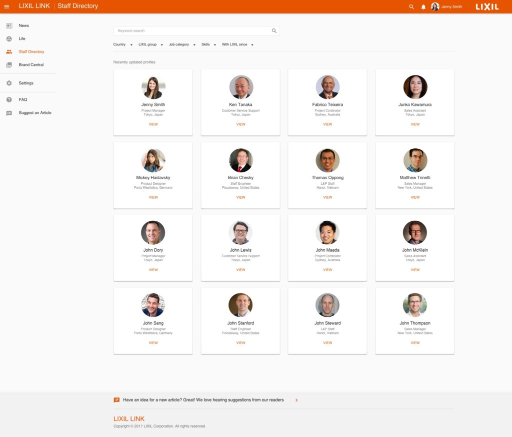Click the Life sidebar icon
The width and height of the screenshot is (512, 437).
pos(9,38)
